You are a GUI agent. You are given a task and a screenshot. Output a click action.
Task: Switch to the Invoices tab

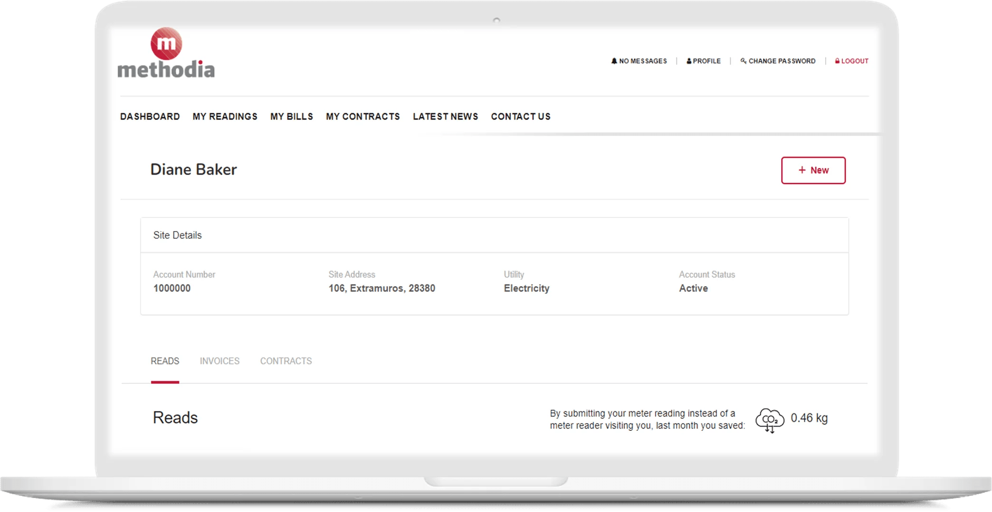[219, 361]
